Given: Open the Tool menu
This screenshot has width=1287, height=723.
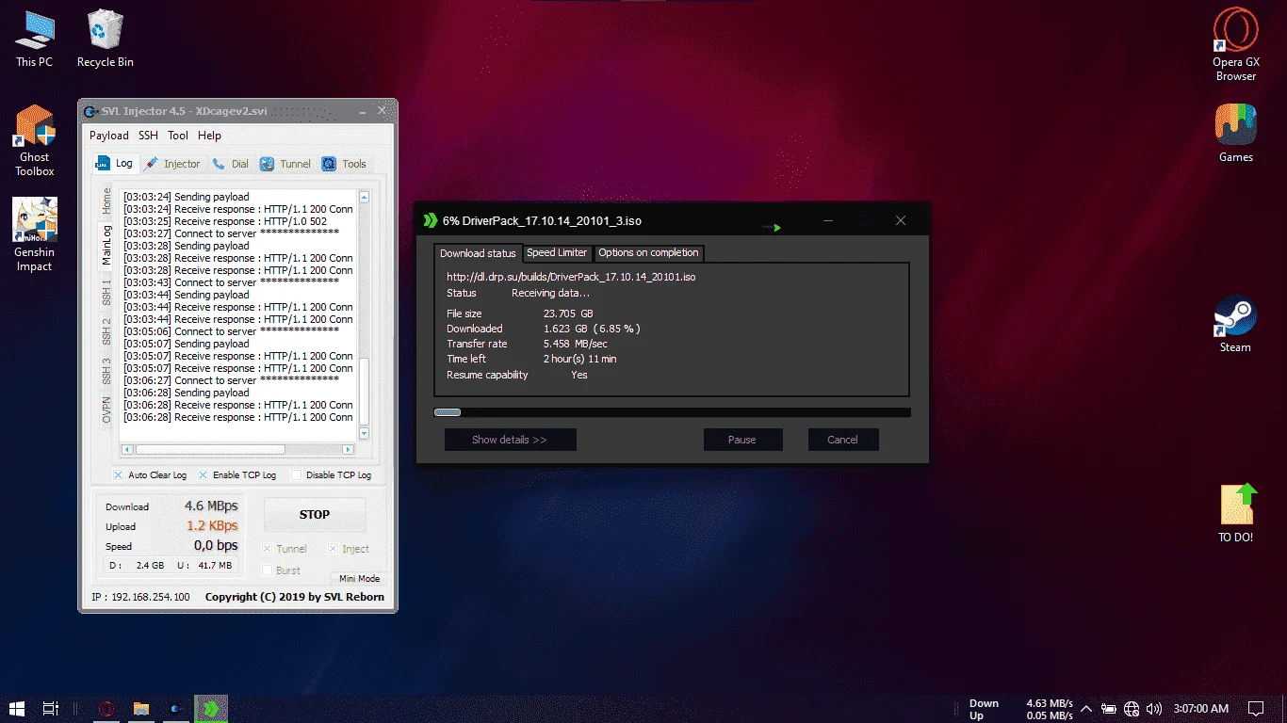Looking at the screenshot, I should point(178,136).
